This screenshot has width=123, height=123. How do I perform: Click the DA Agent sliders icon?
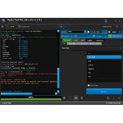pyautogui.click(x=94, y=36)
